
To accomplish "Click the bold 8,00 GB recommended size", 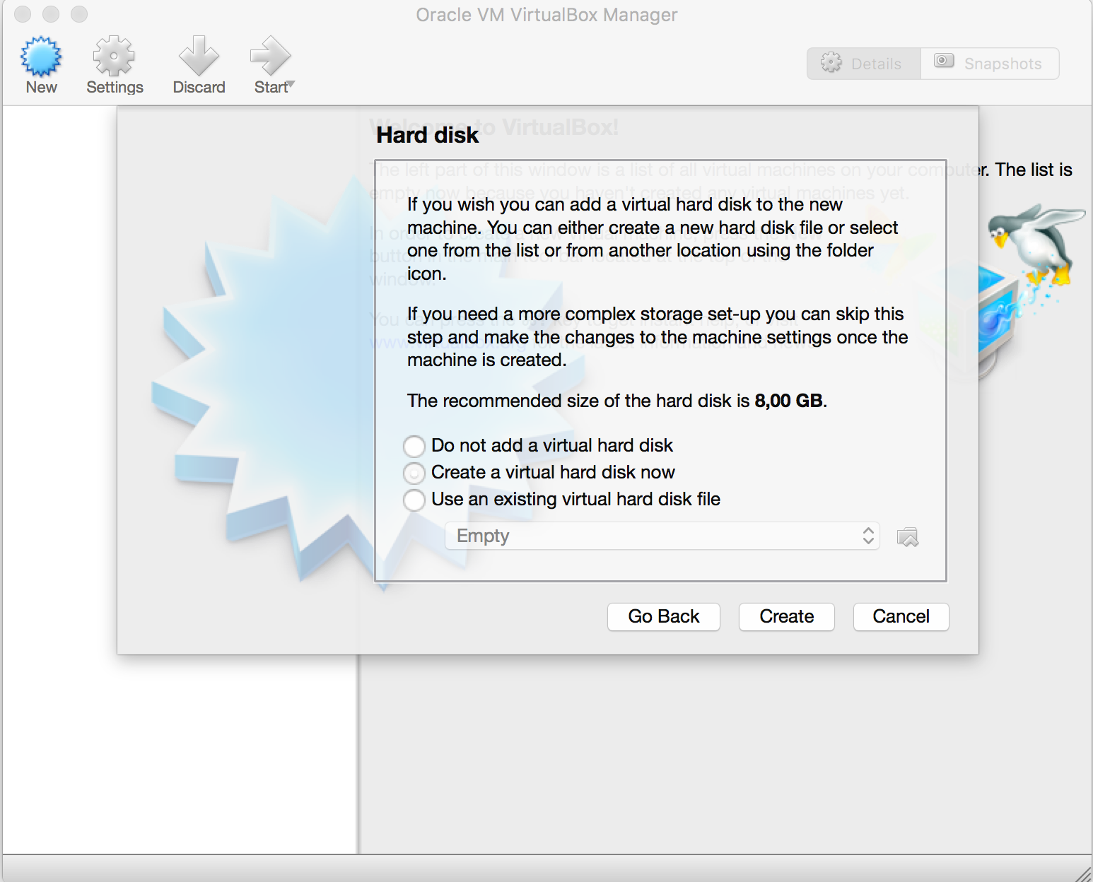I will [788, 401].
